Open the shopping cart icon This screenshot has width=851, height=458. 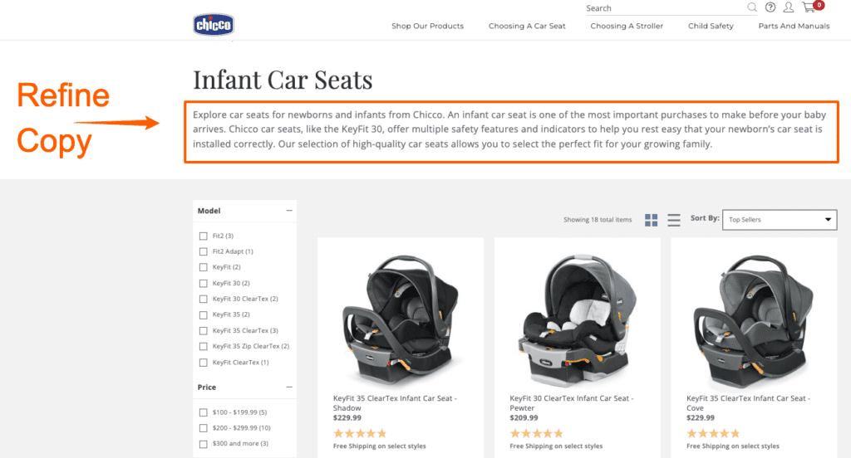click(x=809, y=7)
